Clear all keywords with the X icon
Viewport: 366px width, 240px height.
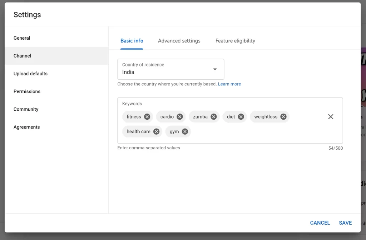coord(331,117)
